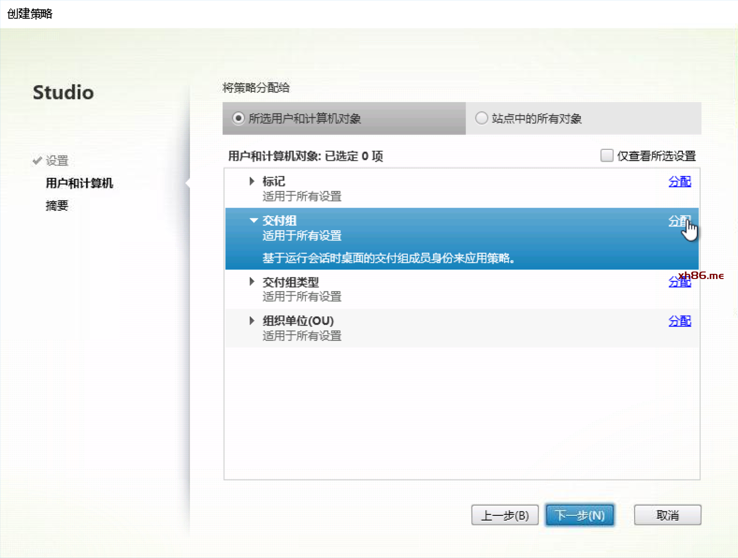Expand the 标记 row arrow
This screenshot has width=738, height=558.
coord(252,181)
